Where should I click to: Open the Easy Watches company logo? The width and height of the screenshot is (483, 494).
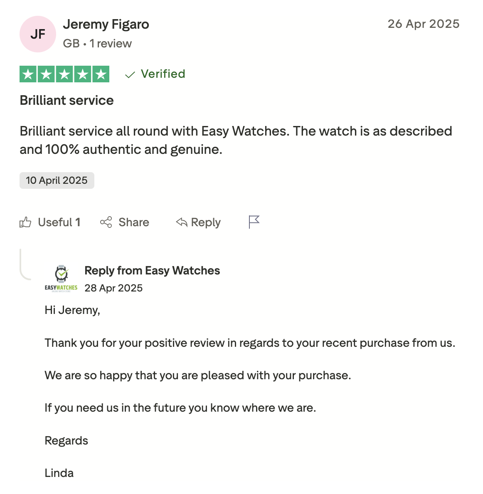[61, 279]
